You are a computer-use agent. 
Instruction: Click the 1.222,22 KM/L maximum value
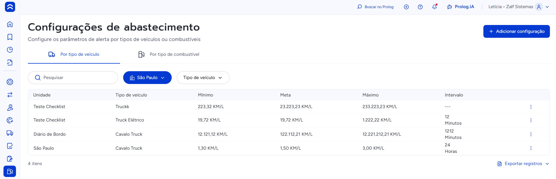(377, 120)
